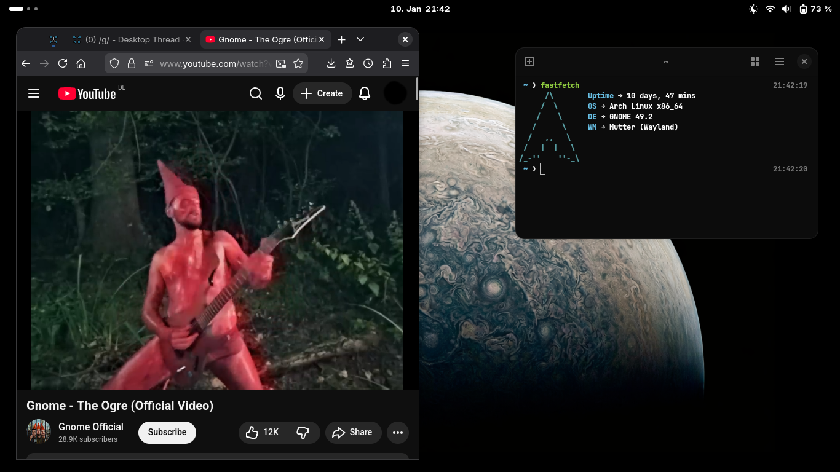The image size is (840, 472).
Task: Click '10 days, 47 mins' uptime text
Action: coord(661,96)
